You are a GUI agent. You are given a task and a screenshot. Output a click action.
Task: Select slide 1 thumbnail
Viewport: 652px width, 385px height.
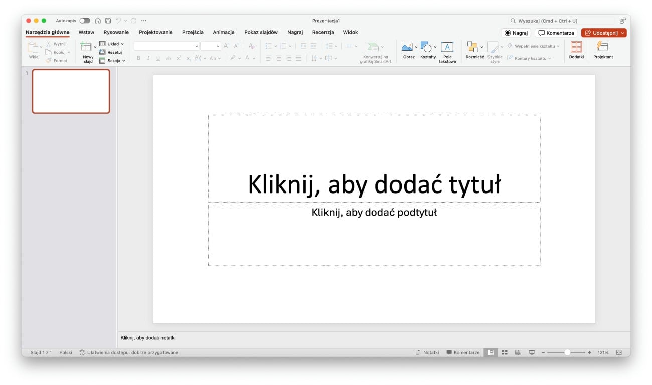pyautogui.click(x=71, y=91)
